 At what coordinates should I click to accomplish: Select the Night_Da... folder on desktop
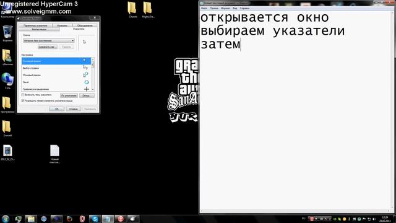coord(148,10)
